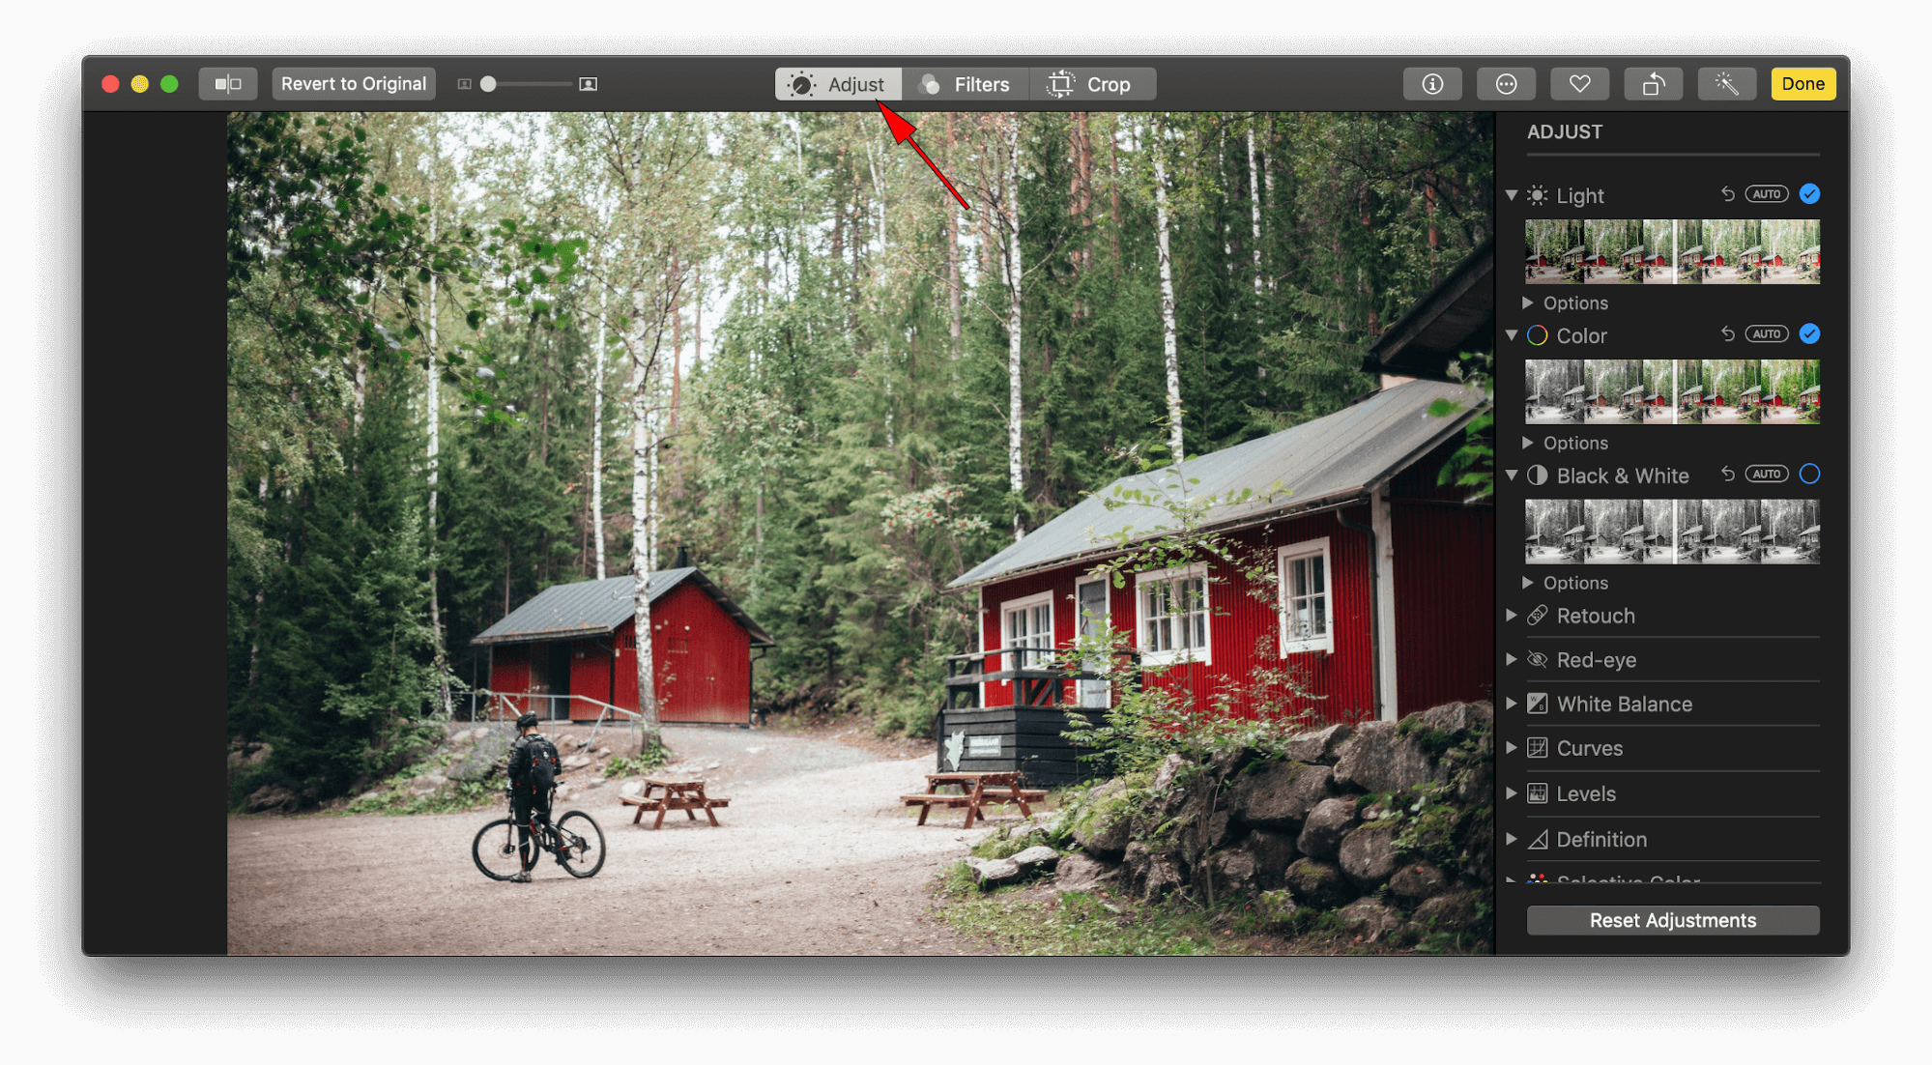Switch to the Adjust tab

tap(838, 84)
